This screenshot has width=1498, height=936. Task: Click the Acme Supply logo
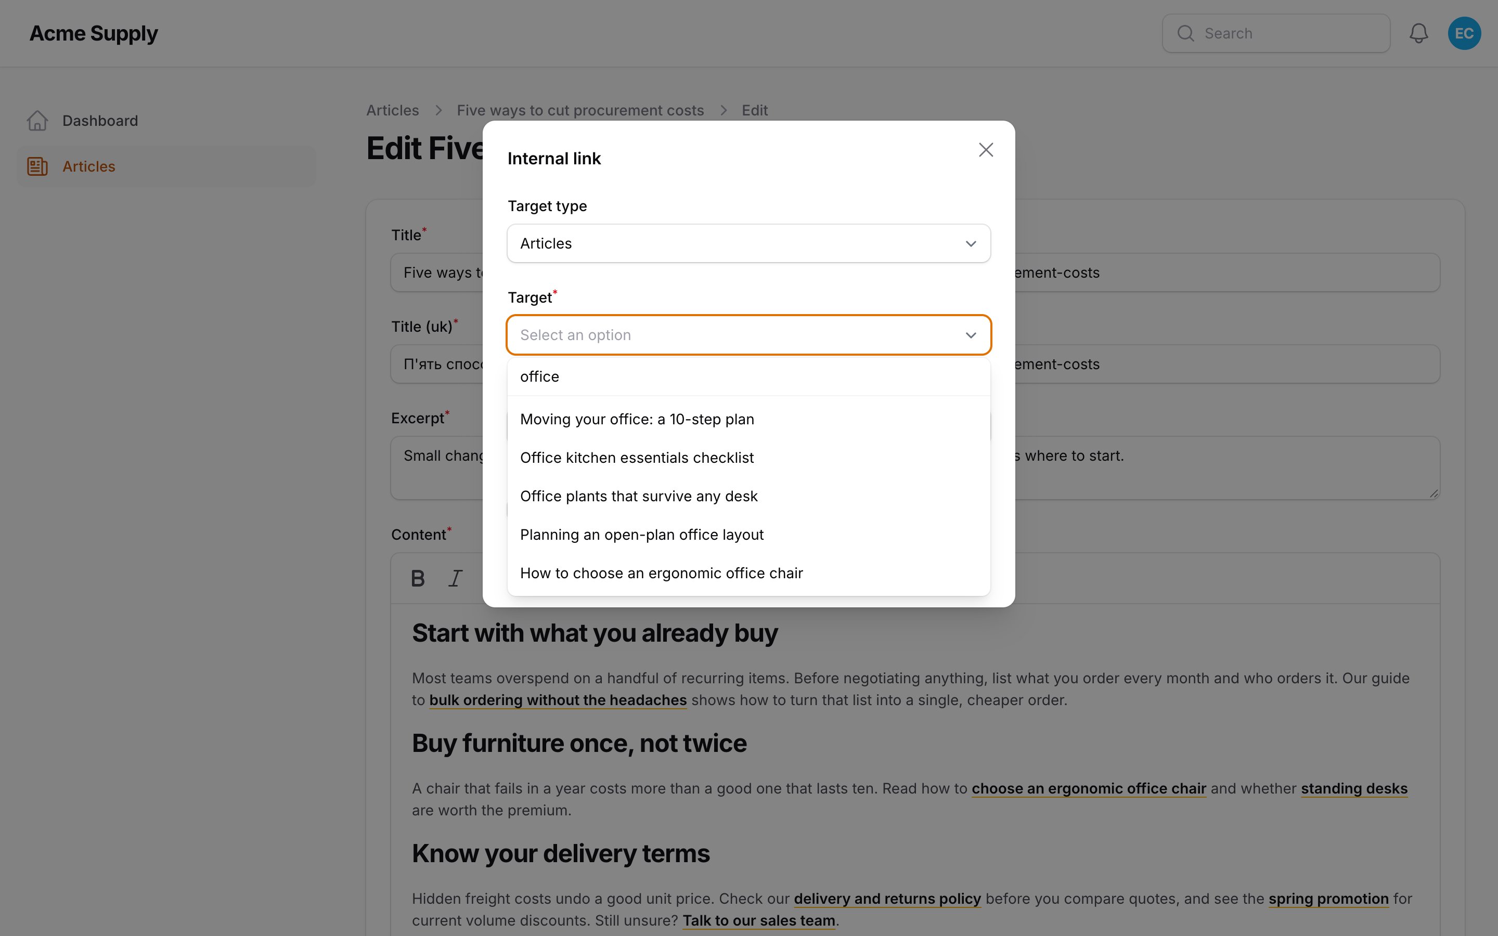[x=94, y=33]
